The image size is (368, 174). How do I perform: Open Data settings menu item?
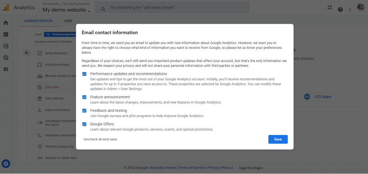point(54,99)
